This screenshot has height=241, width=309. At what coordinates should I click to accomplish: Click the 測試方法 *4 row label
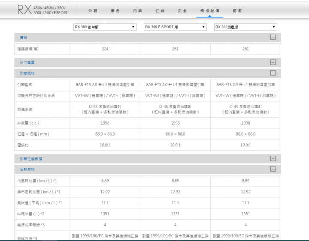pyautogui.click(x=27, y=238)
